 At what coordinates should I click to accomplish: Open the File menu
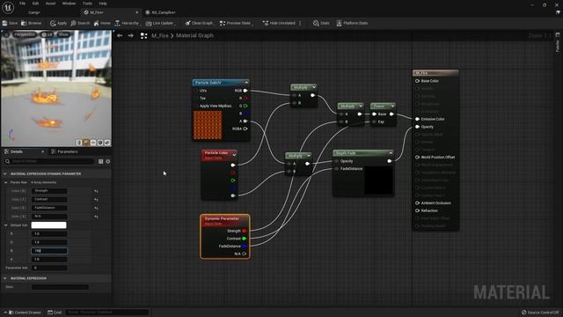coord(22,4)
